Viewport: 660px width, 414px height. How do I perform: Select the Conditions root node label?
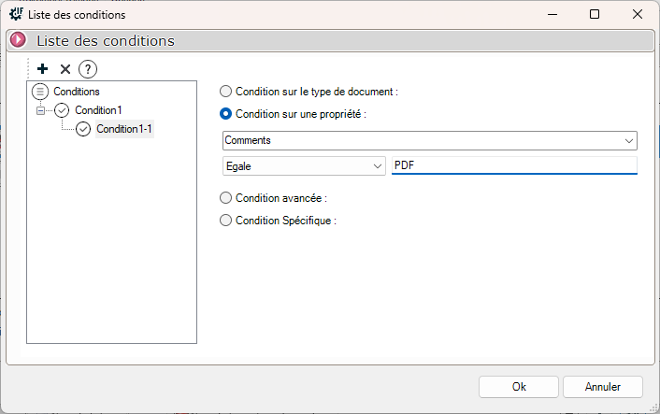pos(77,92)
